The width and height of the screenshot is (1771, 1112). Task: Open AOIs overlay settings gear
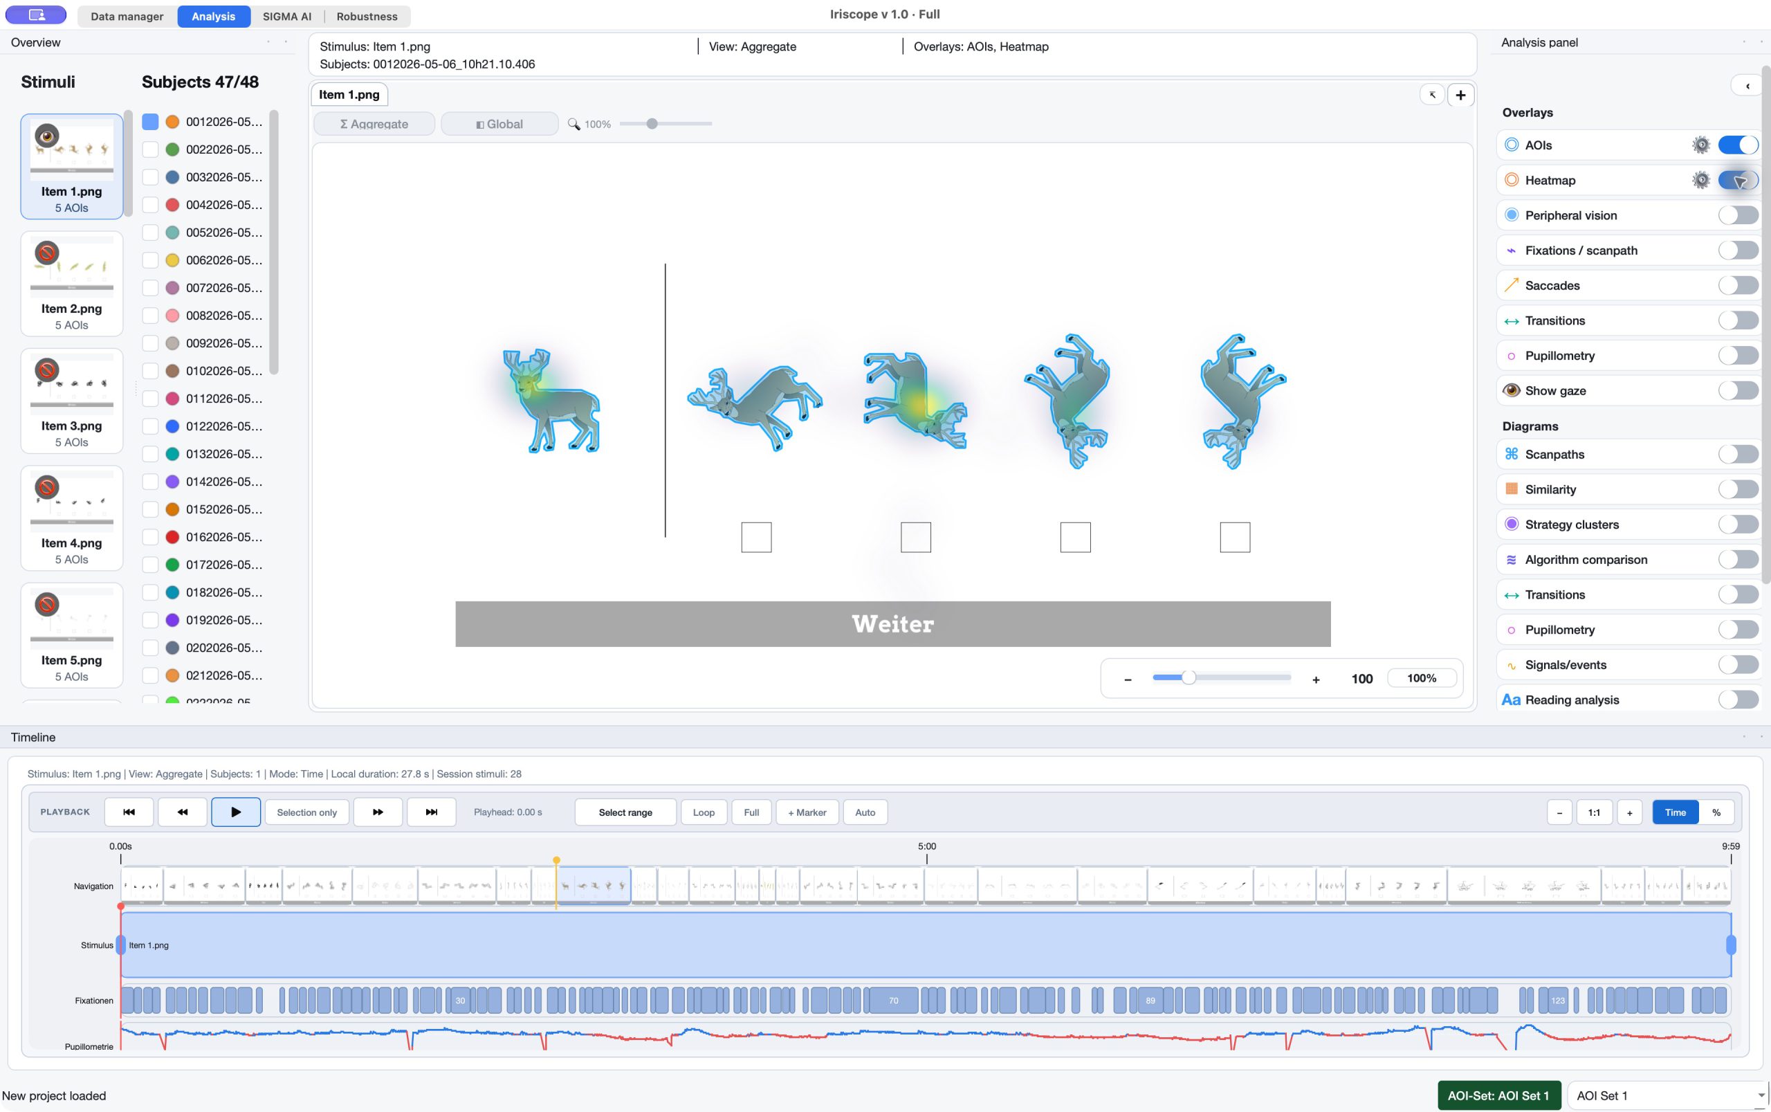[x=1700, y=145]
